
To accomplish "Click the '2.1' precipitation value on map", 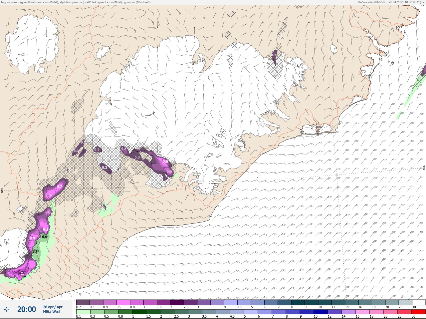I will [23, 274].
